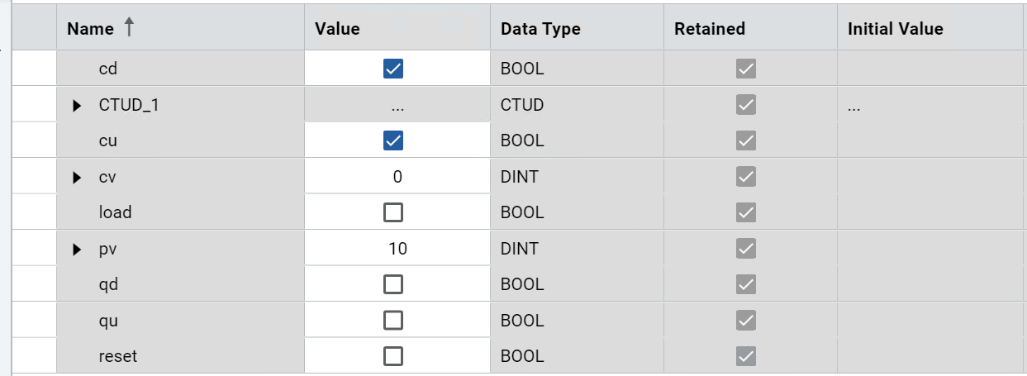Check the qu value checkbox
1027x376 pixels.
coord(393,320)
